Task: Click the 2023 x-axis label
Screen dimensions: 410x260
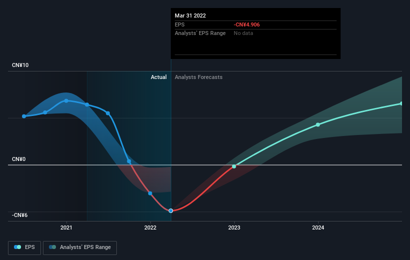Action: coord(234,227)
